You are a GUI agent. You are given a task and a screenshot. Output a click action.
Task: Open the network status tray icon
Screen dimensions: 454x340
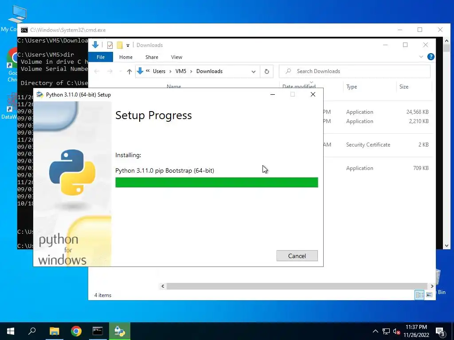click(x=386, y=331)
